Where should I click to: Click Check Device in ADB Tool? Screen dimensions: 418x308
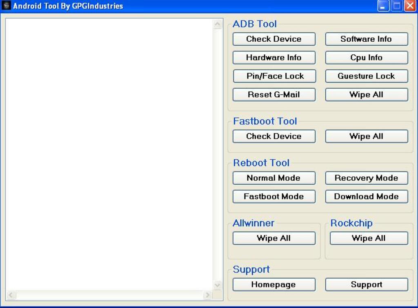274,39
